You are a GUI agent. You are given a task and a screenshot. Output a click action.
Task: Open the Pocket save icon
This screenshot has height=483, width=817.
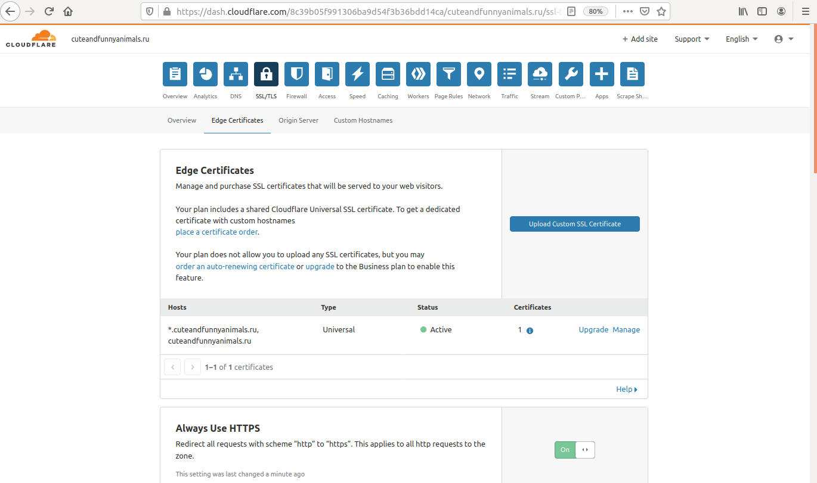[x=645, y=11]
